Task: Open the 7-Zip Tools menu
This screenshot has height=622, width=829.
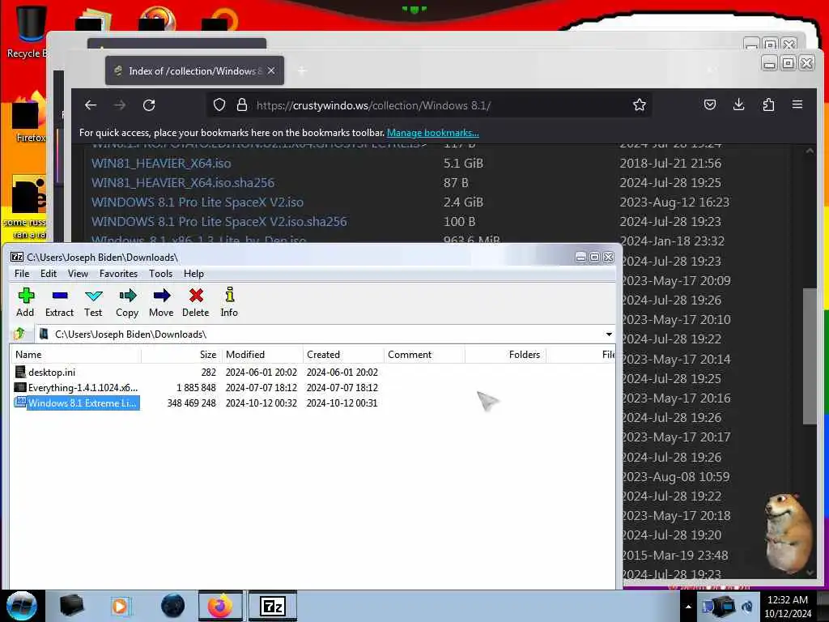Action: (x=160, y=274)
